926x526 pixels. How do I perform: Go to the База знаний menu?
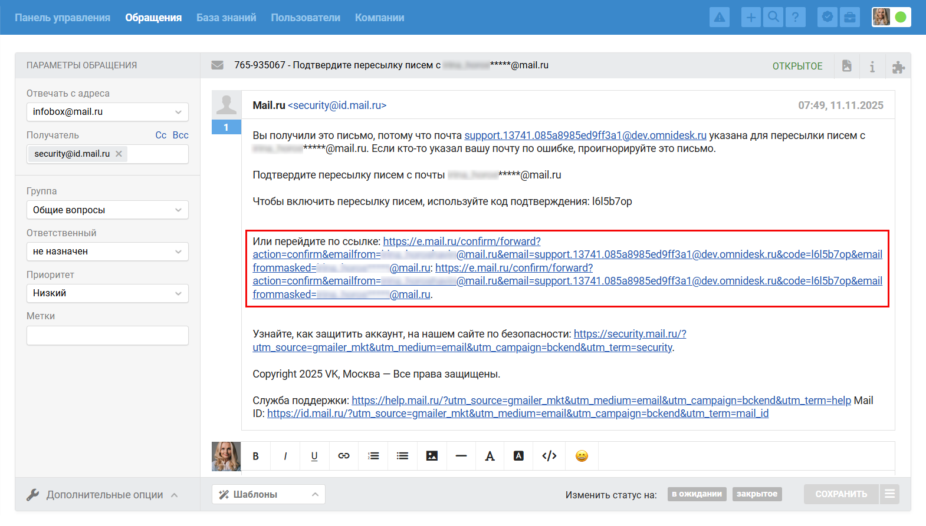(x=226, y=18)
